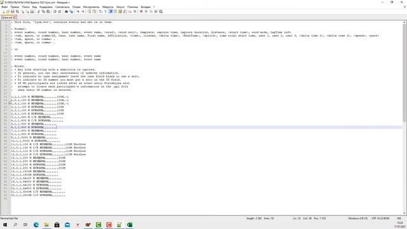Viewport: 407px width, 229px height.
Task: Open the Вкладки menu
Action: coord(146,7)
